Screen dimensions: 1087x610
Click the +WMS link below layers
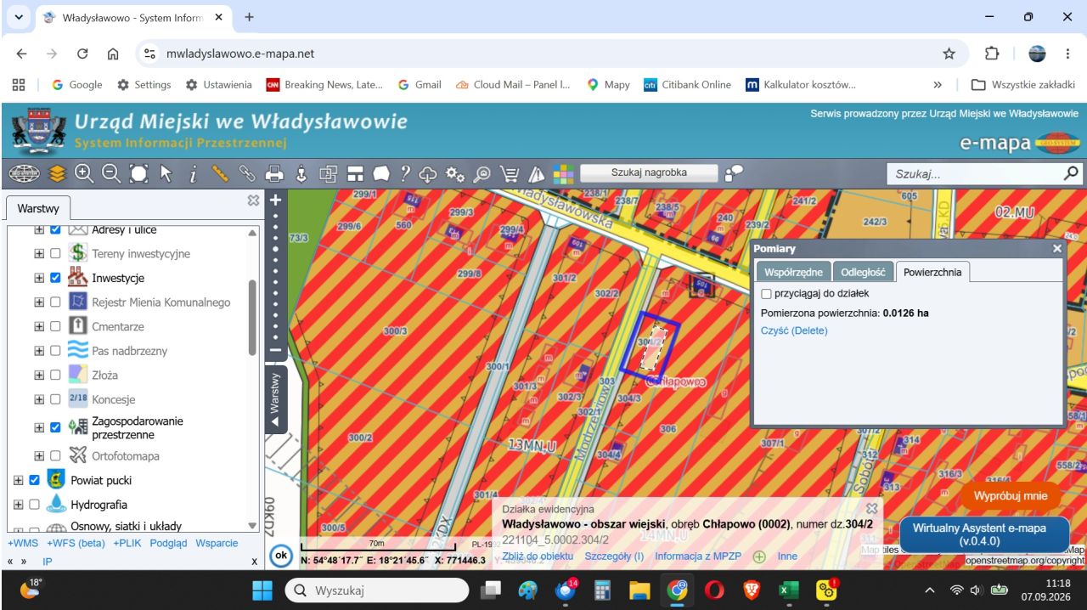(x=23, y=543)
